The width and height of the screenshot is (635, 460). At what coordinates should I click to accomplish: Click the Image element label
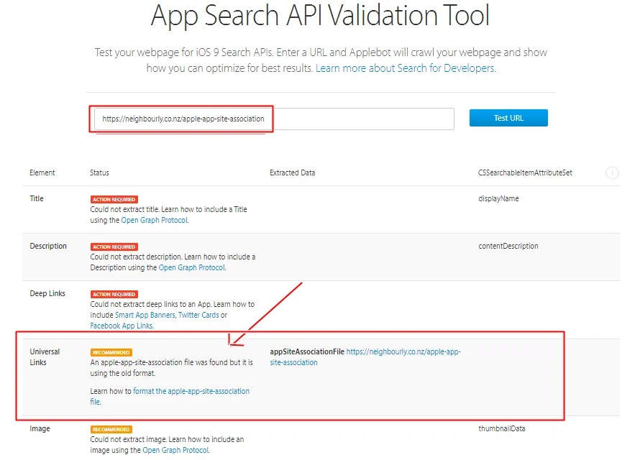coord(40,428)
